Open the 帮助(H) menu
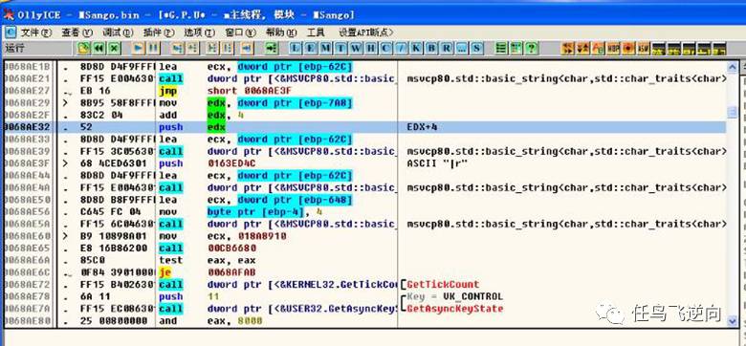 coord(281,32)
